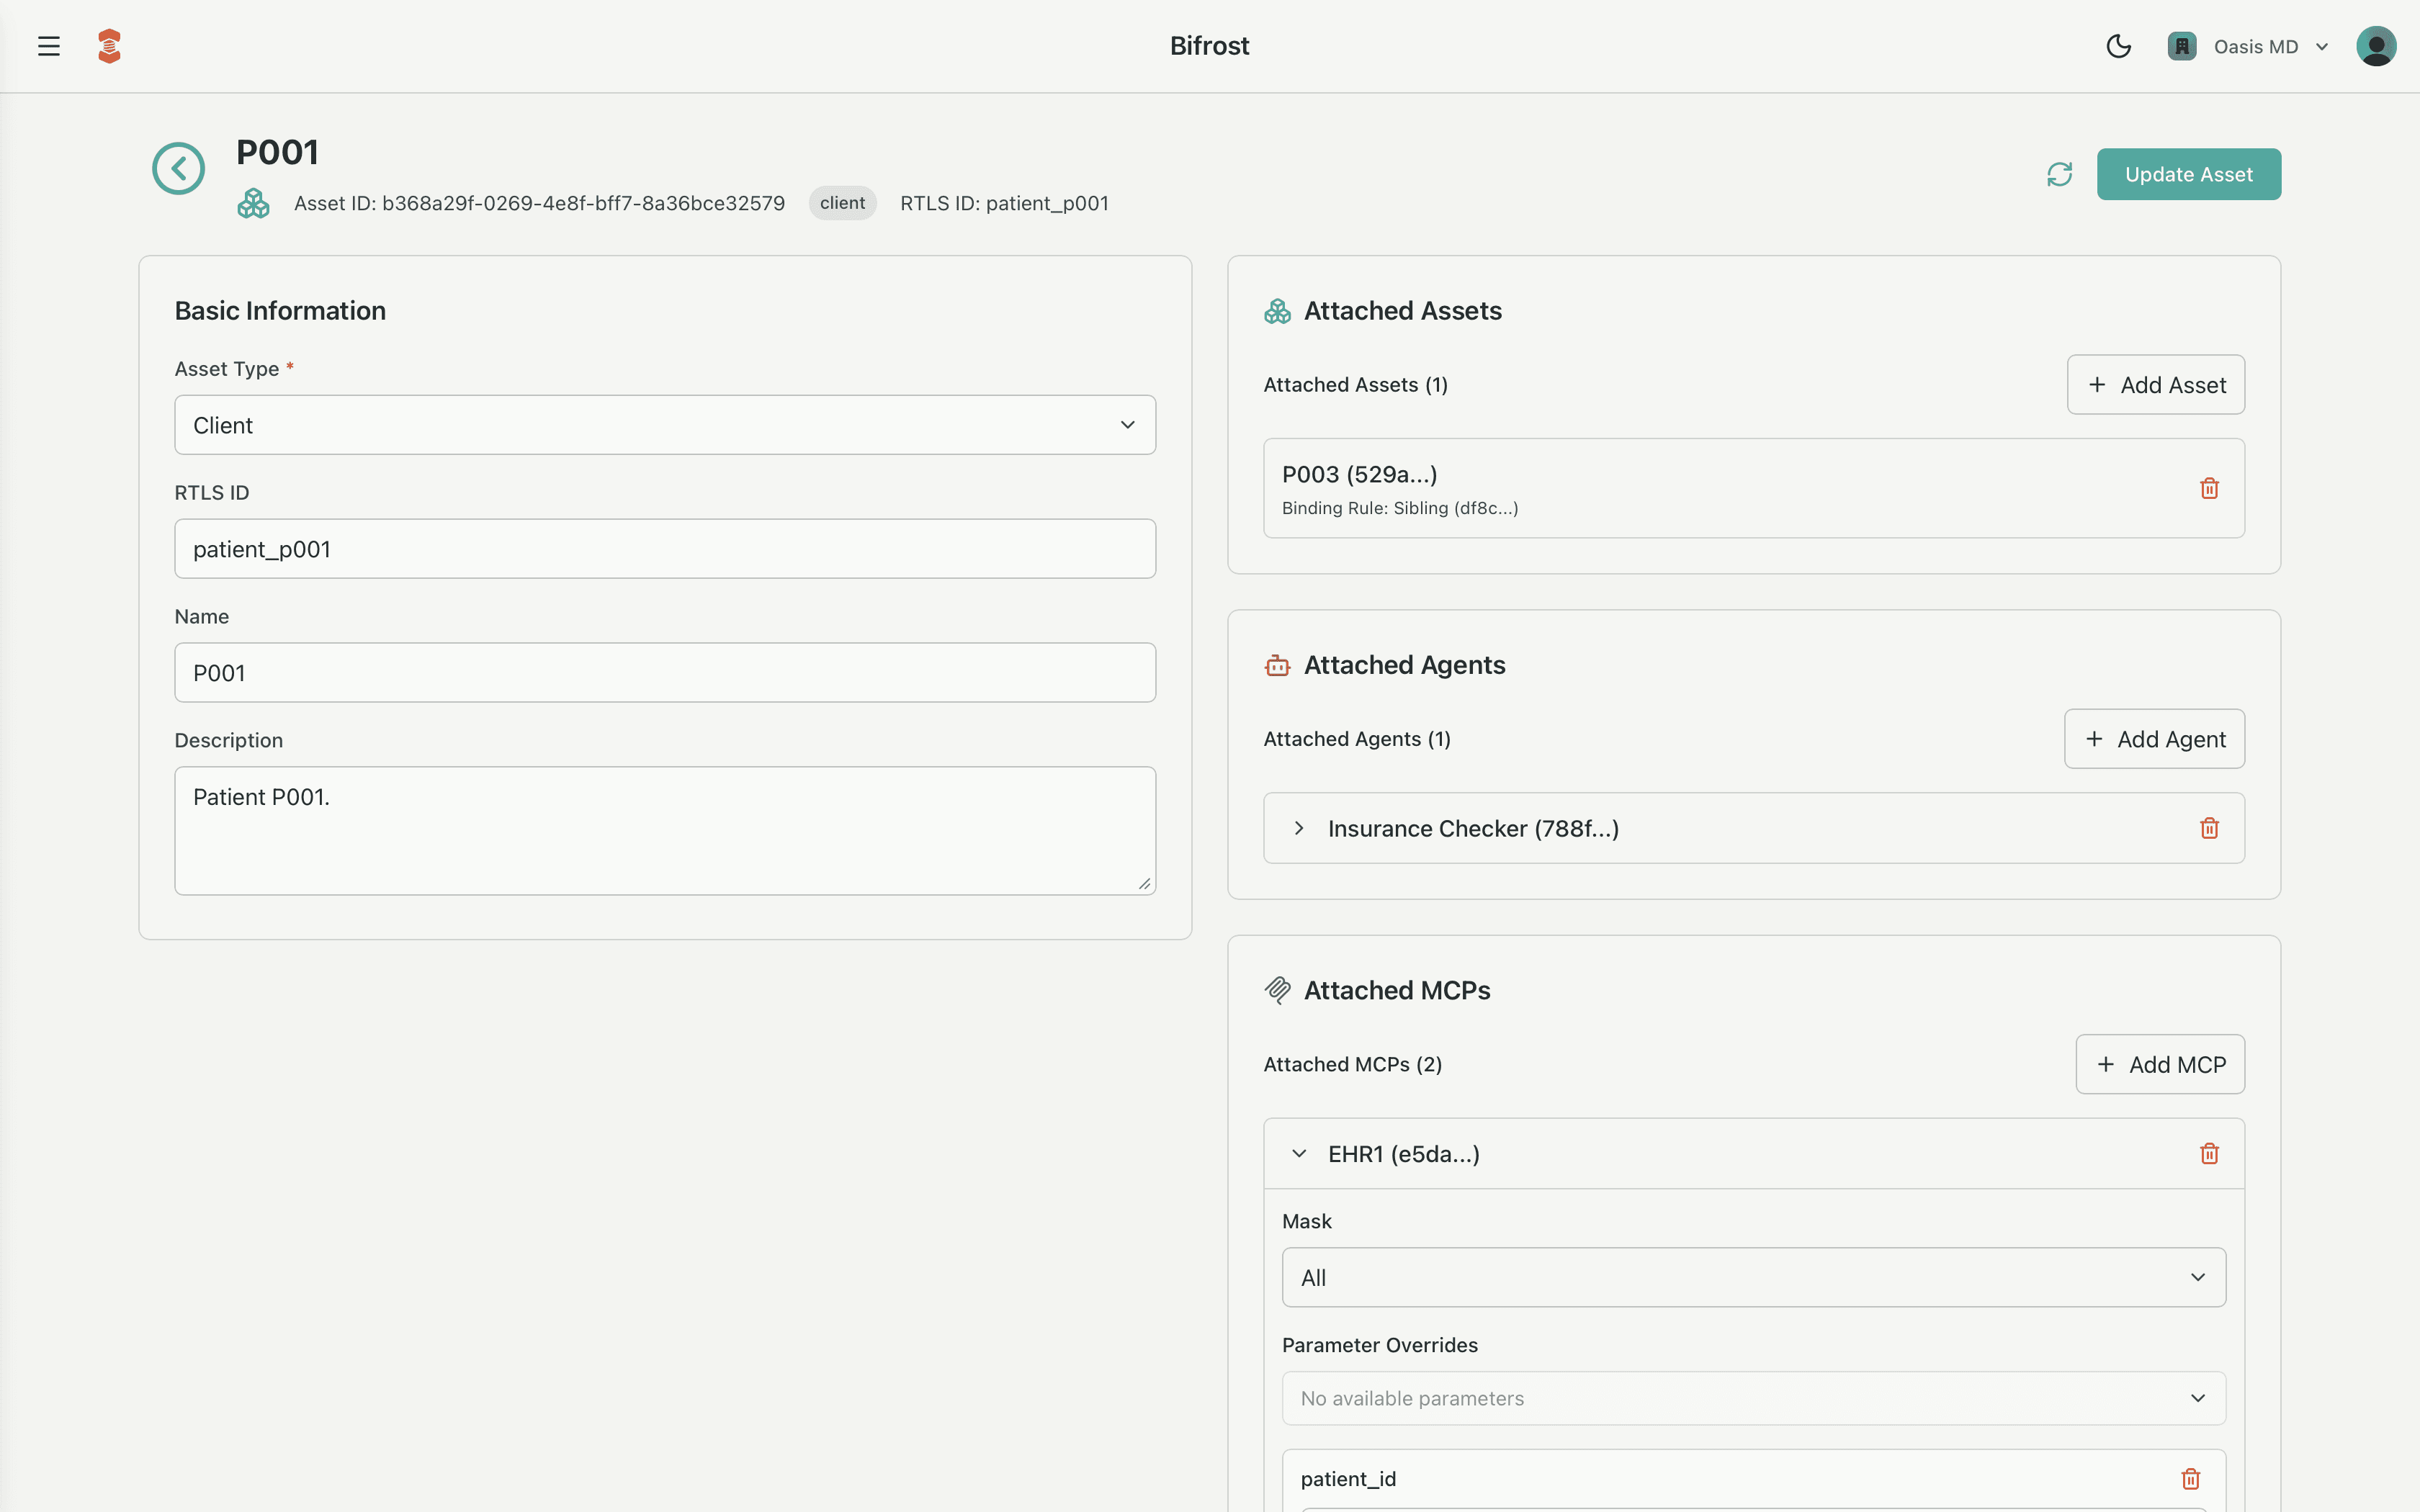2420x1512 pixels.
Task: Remove attached asset P003 via trash icon
Action: 2210,488
